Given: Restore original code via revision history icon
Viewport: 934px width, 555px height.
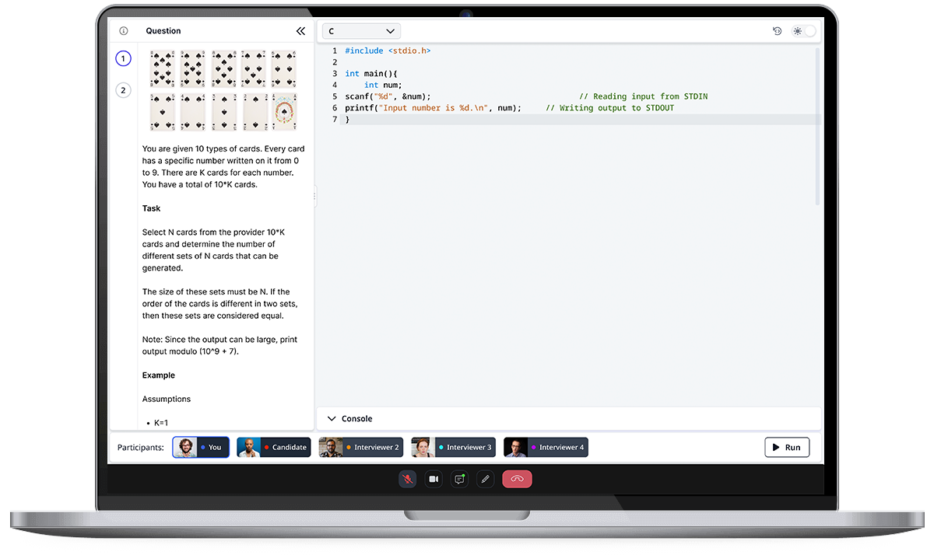Looking at the screenshot, I should (776, 30).
